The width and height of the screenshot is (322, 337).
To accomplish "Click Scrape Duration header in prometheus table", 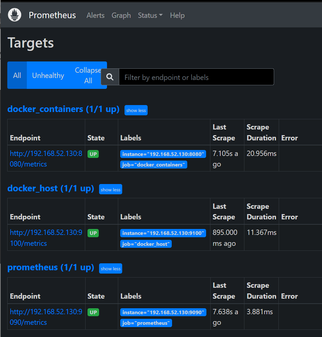I will coord(262,291).
